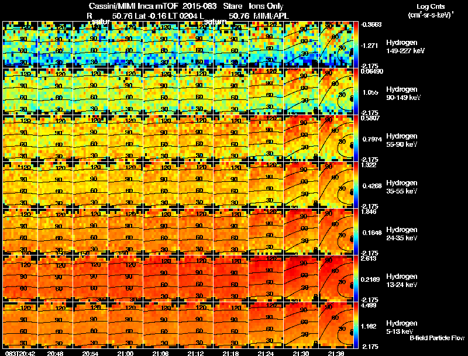Pick the '0.7974' colorbar value

(372, 139)
